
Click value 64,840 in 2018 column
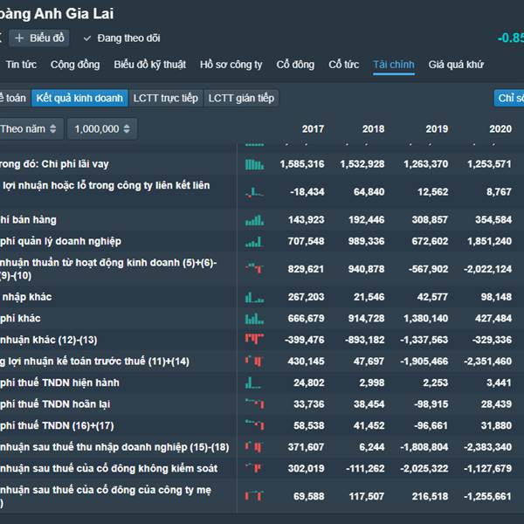point(369,192)
